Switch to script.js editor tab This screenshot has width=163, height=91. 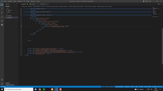33,4
